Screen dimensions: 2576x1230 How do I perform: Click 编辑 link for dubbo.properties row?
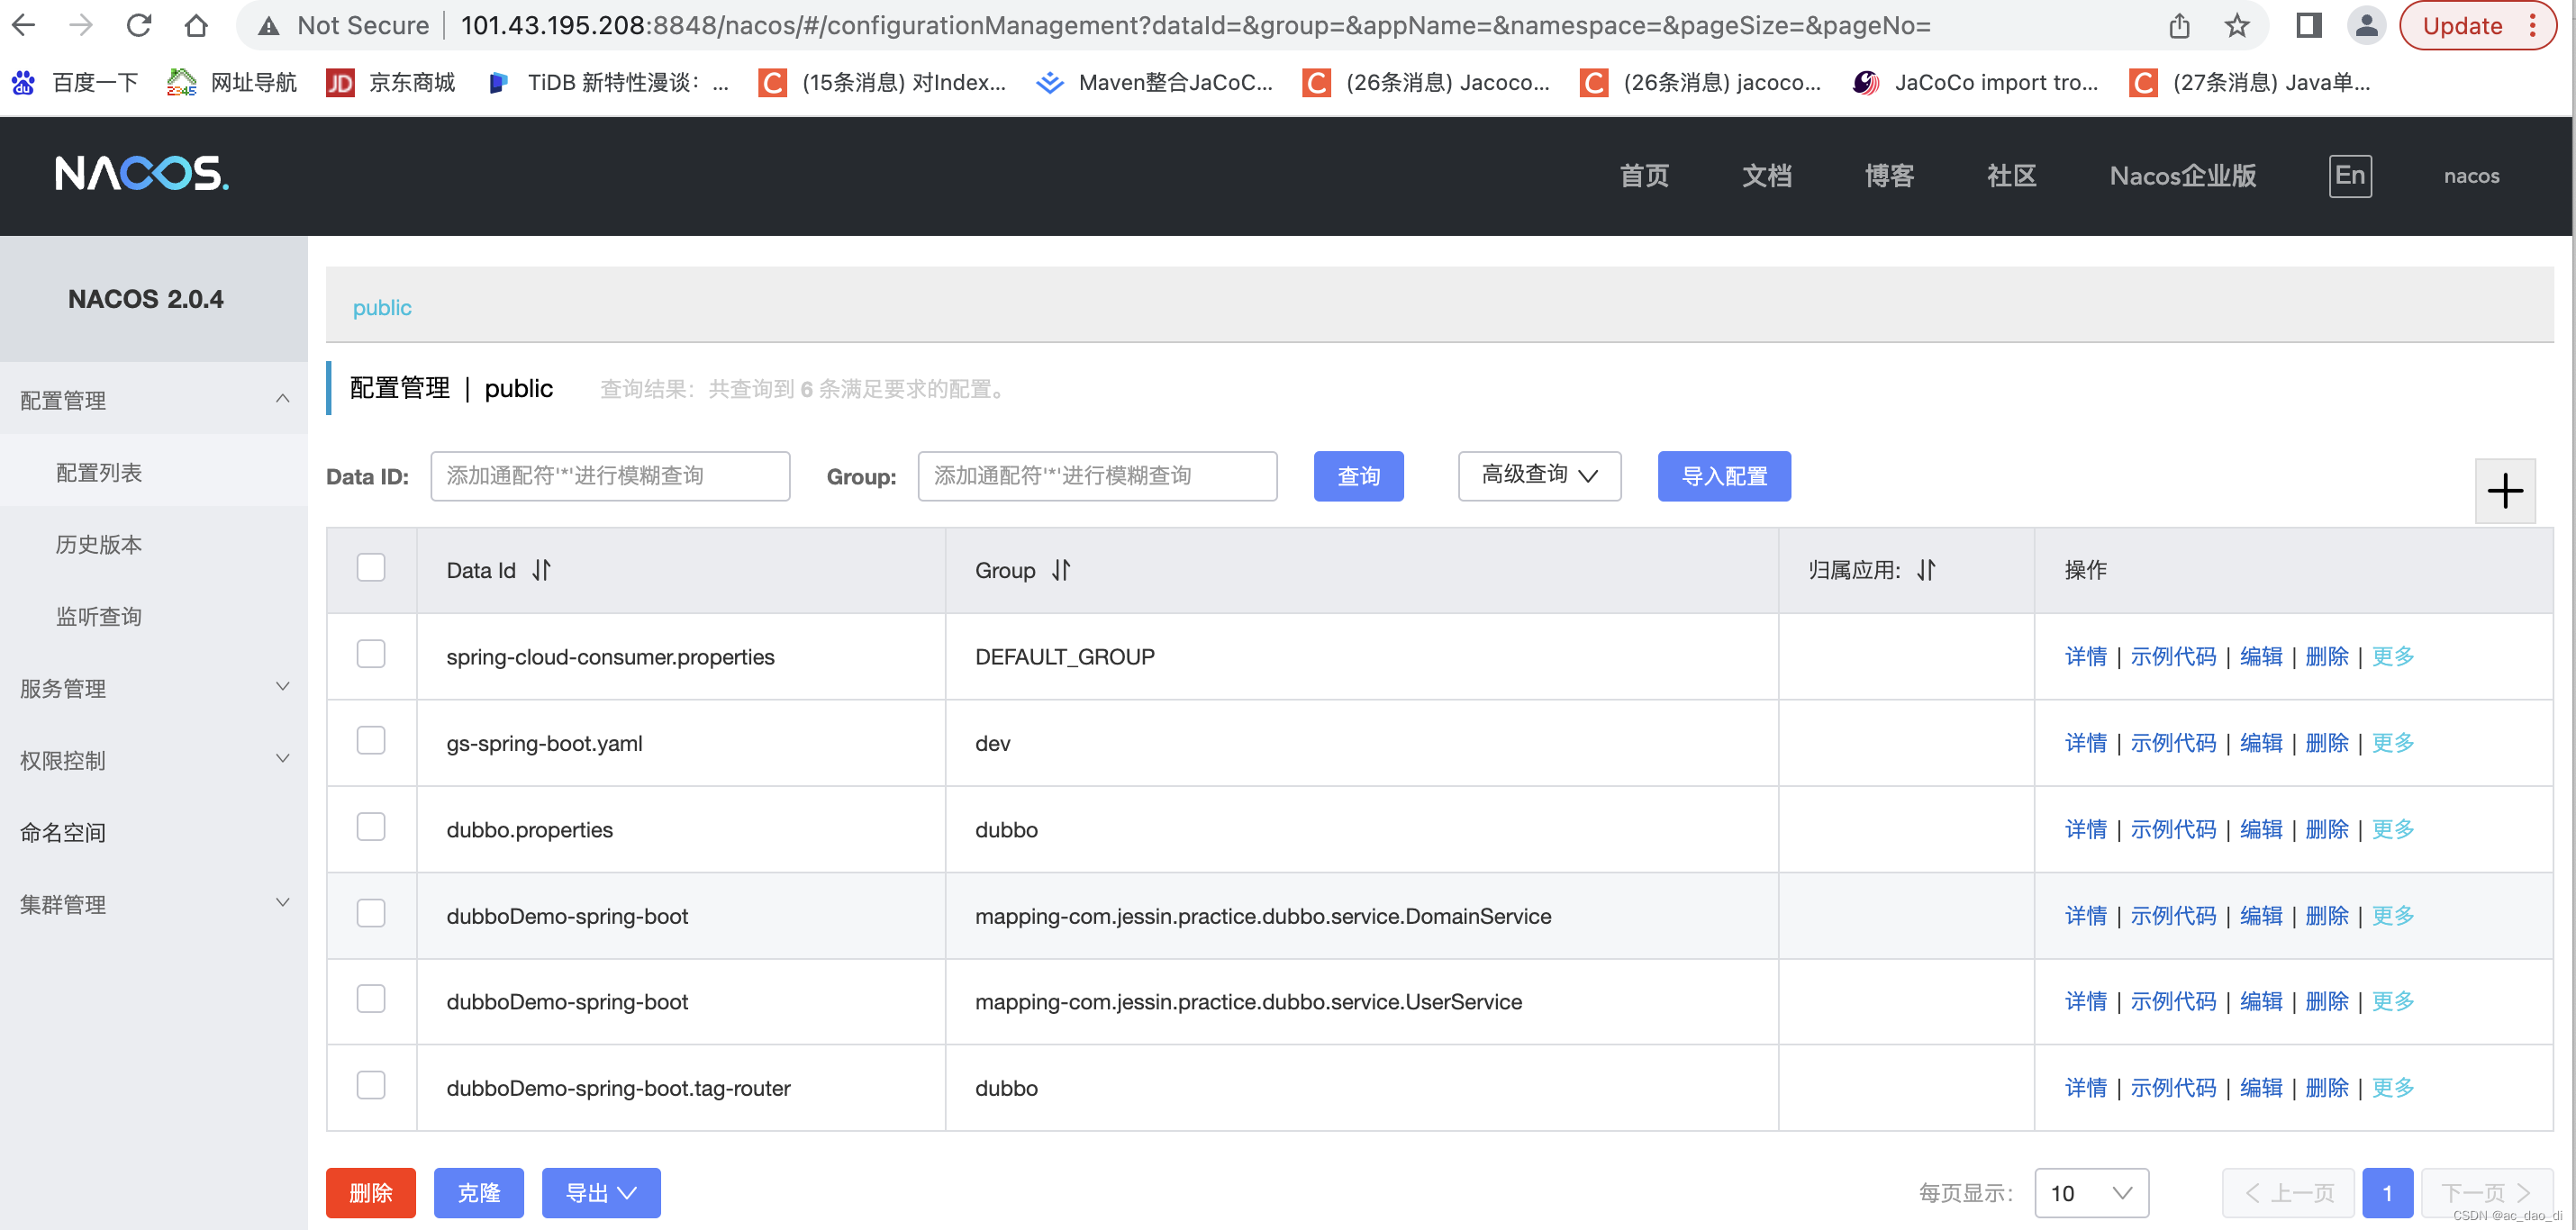pyautogui.click(x=2260, y=829)
